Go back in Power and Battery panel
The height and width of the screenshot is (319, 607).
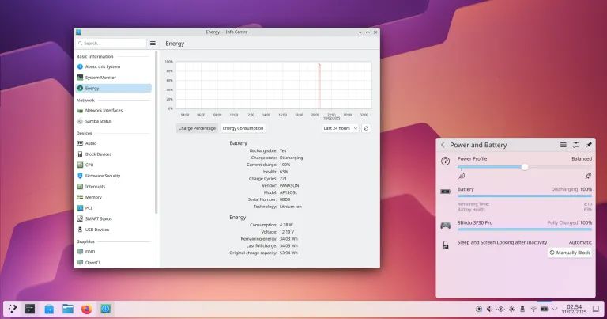pyautogui.click(x=443, y=145)
